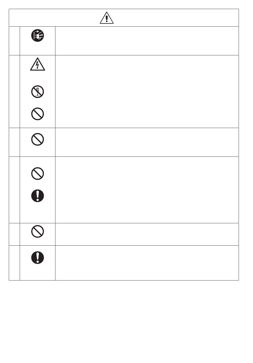This screenshot has width=253, height=363.
Task: Click the blank cell right of the last-row exclamation icon
Action: (x=147, y=263)
